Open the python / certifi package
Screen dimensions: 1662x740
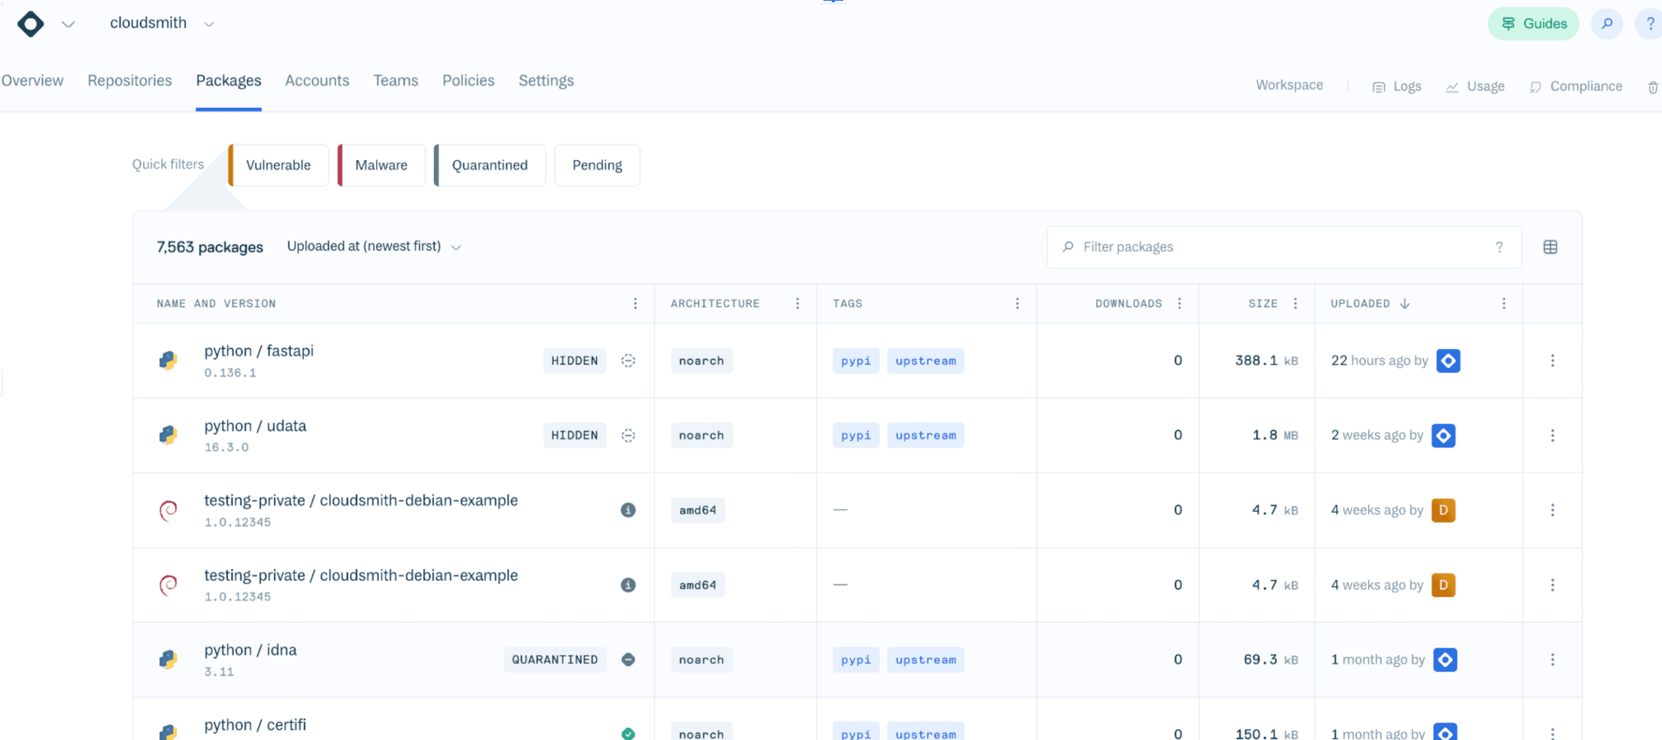pos(255,724)
